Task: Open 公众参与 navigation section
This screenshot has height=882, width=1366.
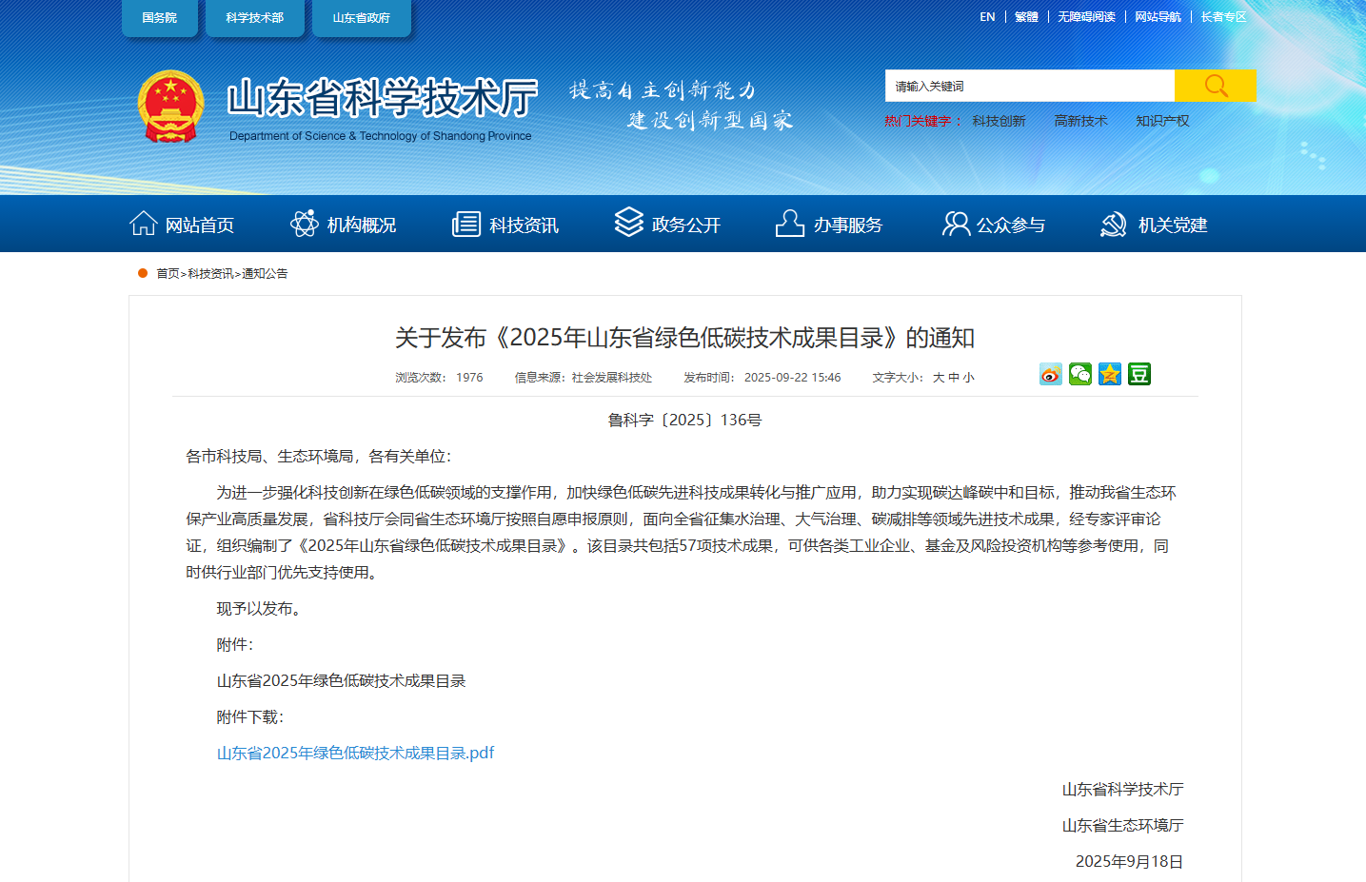Action: [x=993, y=225]
